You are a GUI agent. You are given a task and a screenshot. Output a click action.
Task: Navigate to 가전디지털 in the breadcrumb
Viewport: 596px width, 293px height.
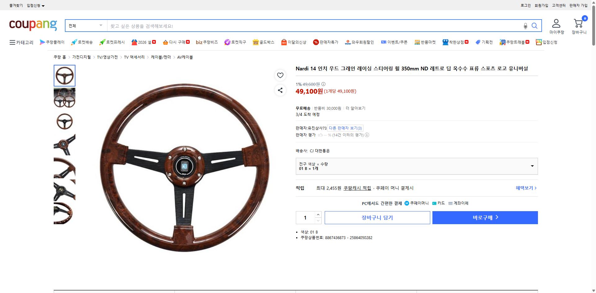[x=81, y=57]
